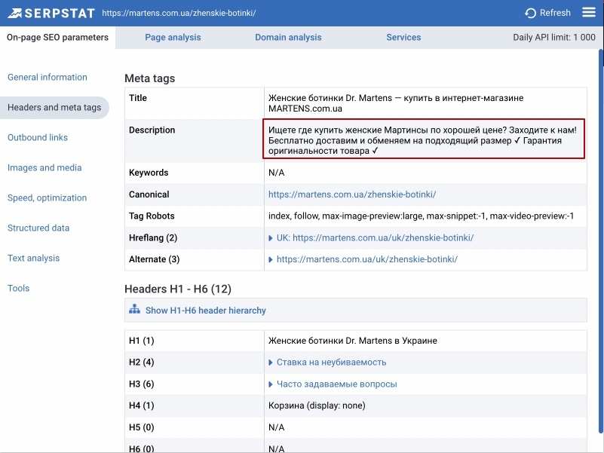Click the Title row label
Screen dimensions: 604x453
point(138,98)
